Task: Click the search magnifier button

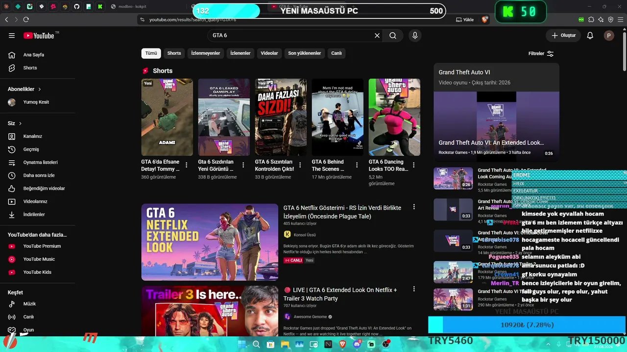Action: [x=393, y=35]
